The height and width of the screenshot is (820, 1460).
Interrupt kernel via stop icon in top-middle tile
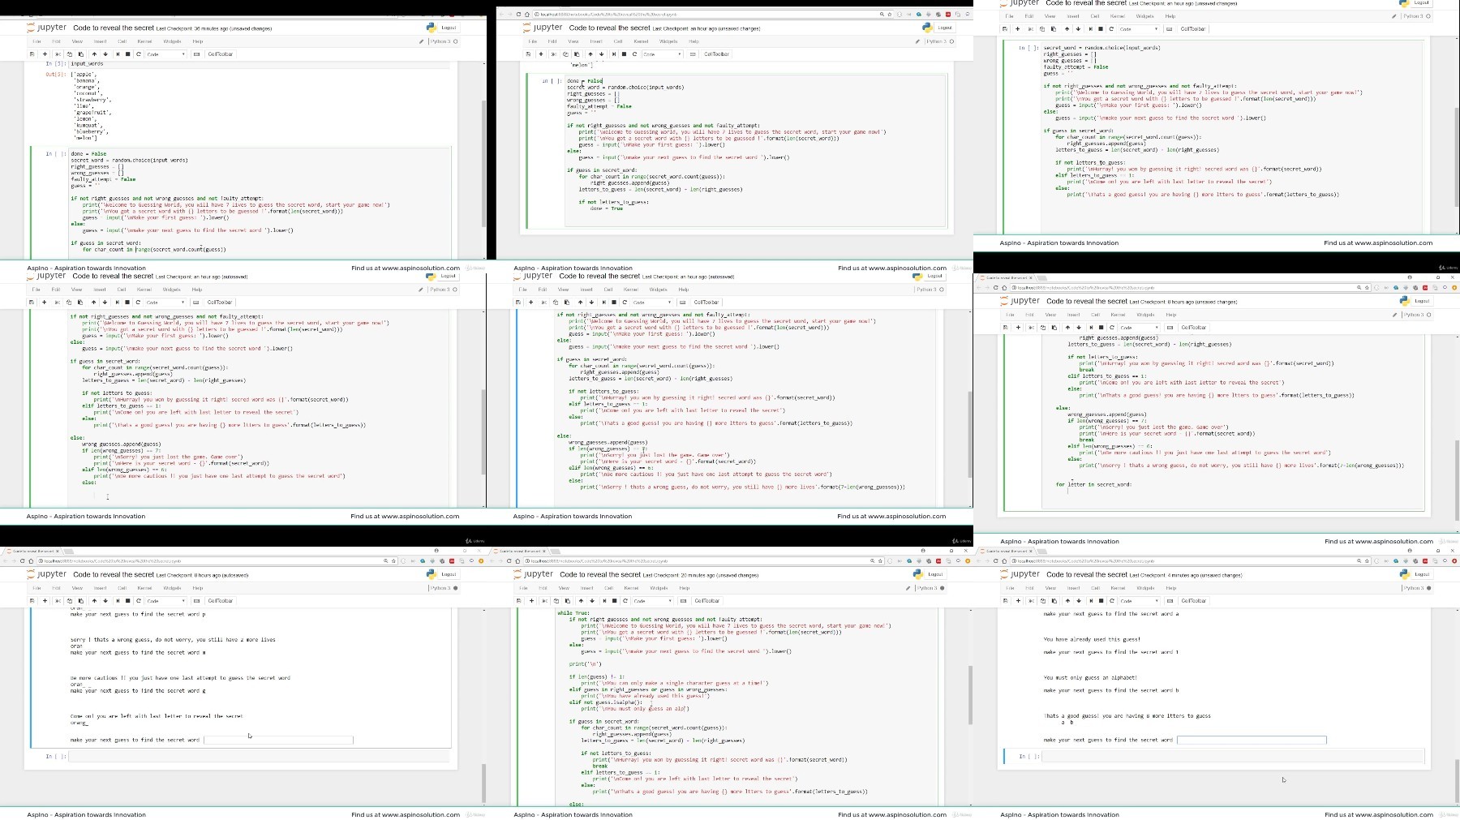pos(624,54)
